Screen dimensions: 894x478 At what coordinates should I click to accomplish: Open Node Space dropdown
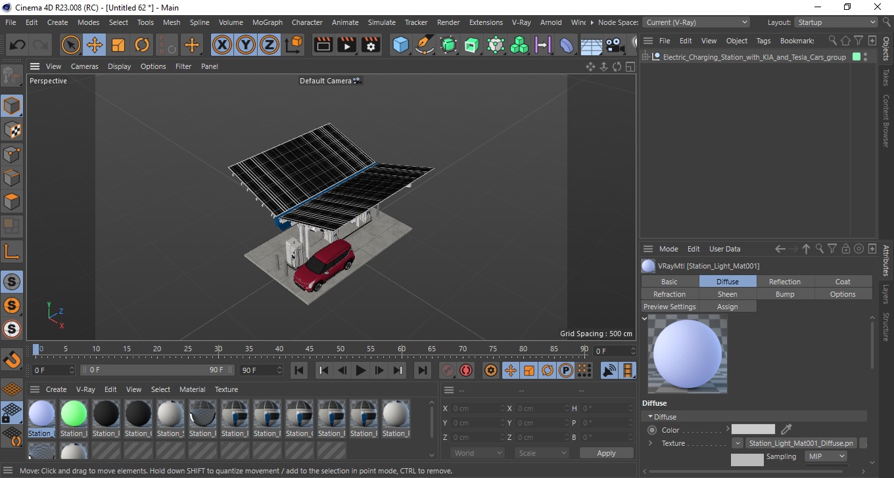[695, 22]
